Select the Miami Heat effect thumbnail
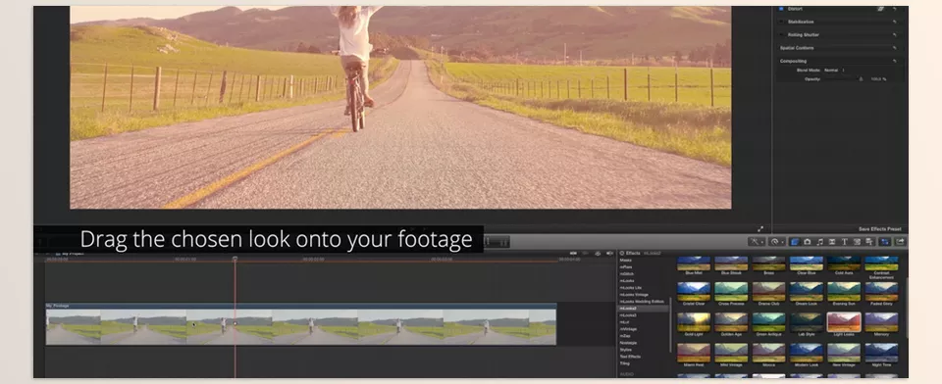Screen dimensions: 942x384 [694, 353]
